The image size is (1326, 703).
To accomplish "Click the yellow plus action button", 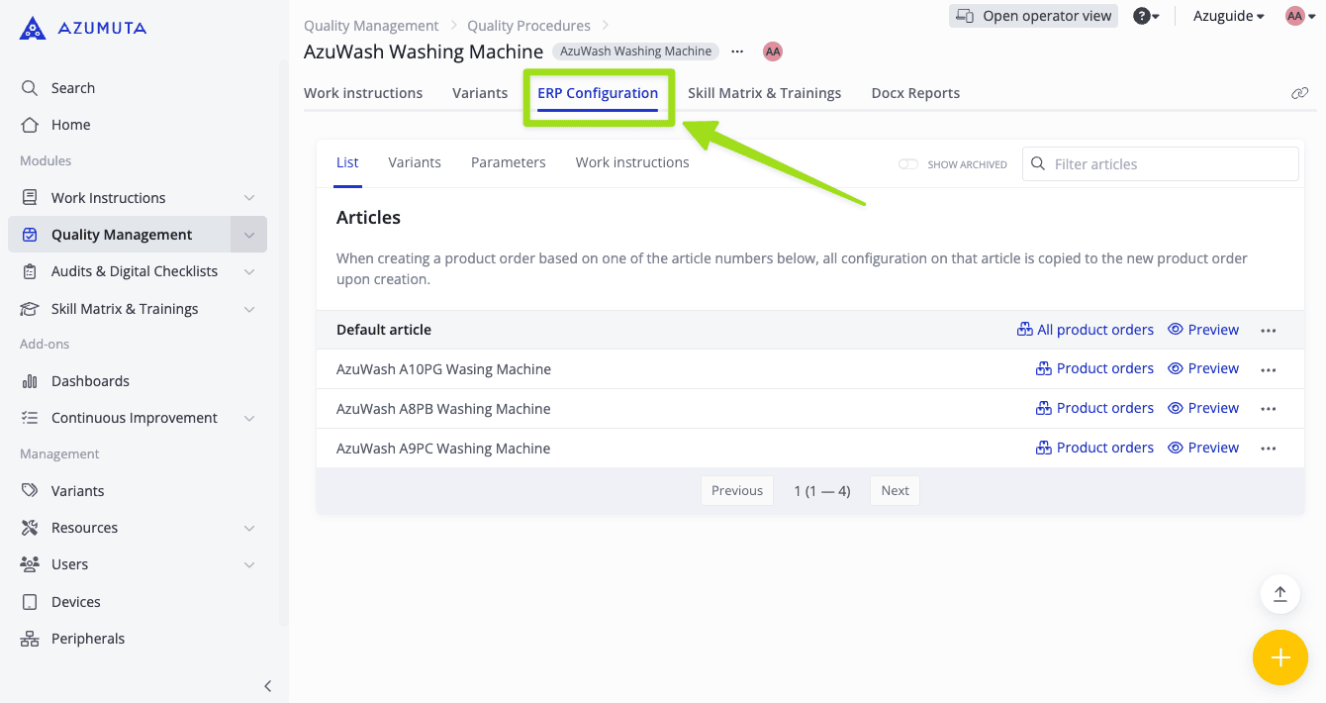I will pos(1280,657).
